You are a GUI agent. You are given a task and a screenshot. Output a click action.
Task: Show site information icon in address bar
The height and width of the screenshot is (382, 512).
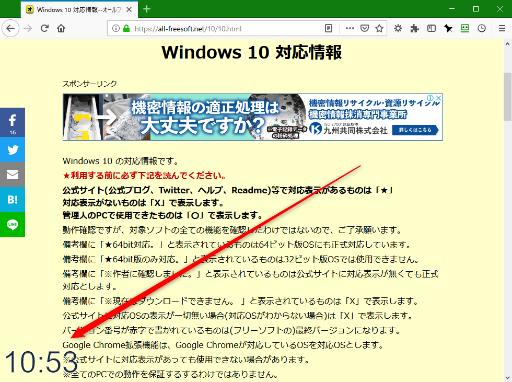pos(115,28)
